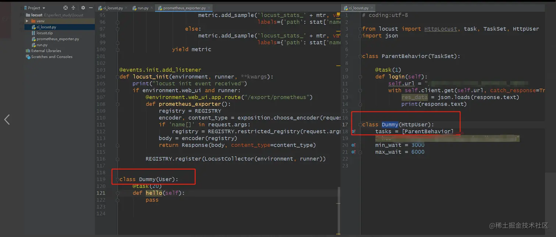Click line number 121 in left gutter
The image size is (556, 237).
[101, 193]
